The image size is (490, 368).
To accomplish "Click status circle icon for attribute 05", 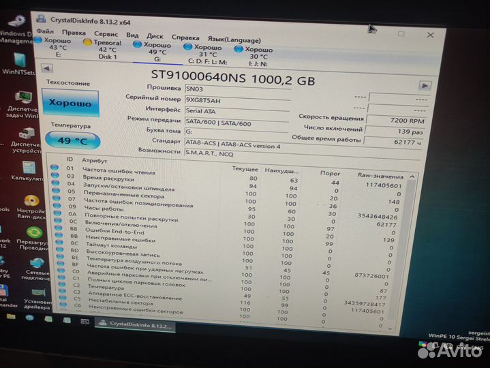I will click(57, 190).
